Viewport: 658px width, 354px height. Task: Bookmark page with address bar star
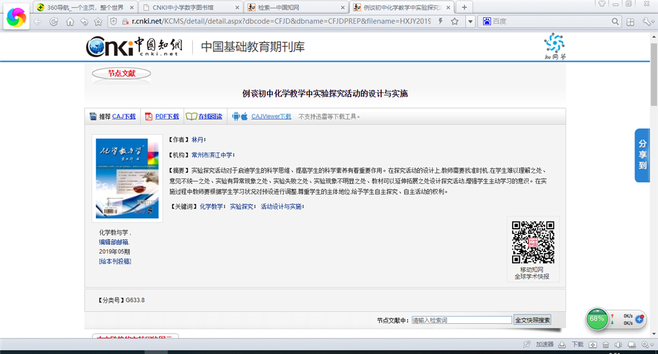click(x=454, y=21)
